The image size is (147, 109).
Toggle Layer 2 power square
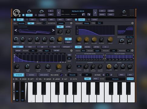click(36, 15)
